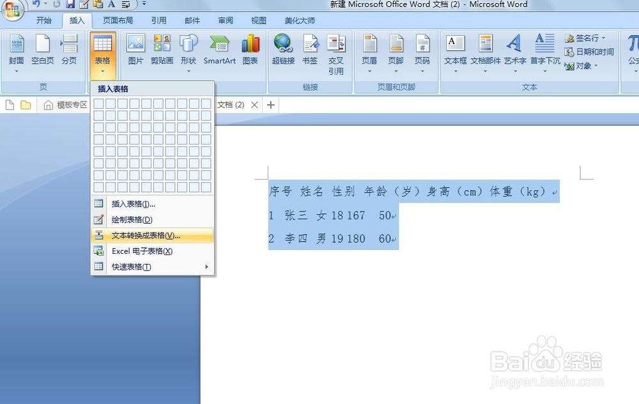Expand the 快速表格 submenu
This screenshot has height=404, width=639.
tap(130, 267)
